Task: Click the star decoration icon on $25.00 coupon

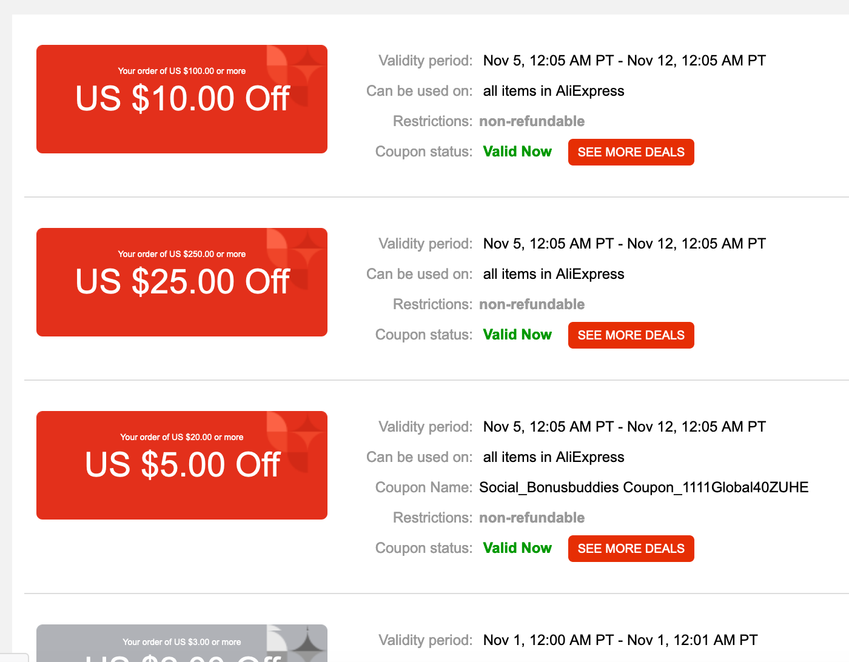Action: pyautogui.click(x=308, y=249)
